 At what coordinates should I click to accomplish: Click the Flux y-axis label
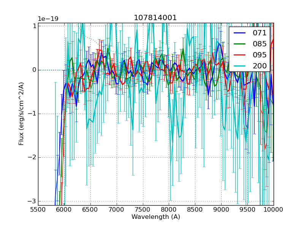[x=22, y=114]
